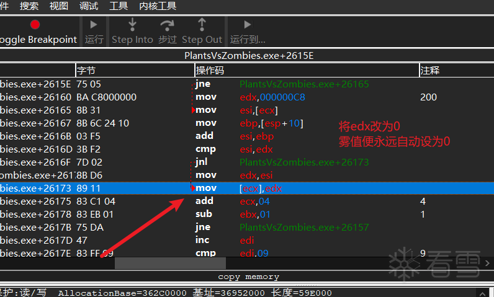Select the mov edx,000000C8 instruction row
The height and width of the screenshot is (297, 494).
click(247, 97)
